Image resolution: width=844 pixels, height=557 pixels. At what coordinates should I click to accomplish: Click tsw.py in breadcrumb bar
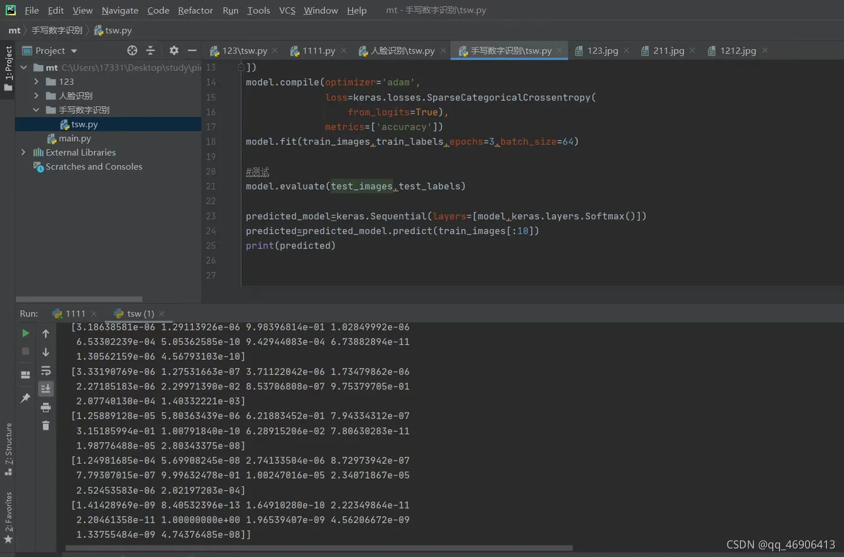coord(113,30)
